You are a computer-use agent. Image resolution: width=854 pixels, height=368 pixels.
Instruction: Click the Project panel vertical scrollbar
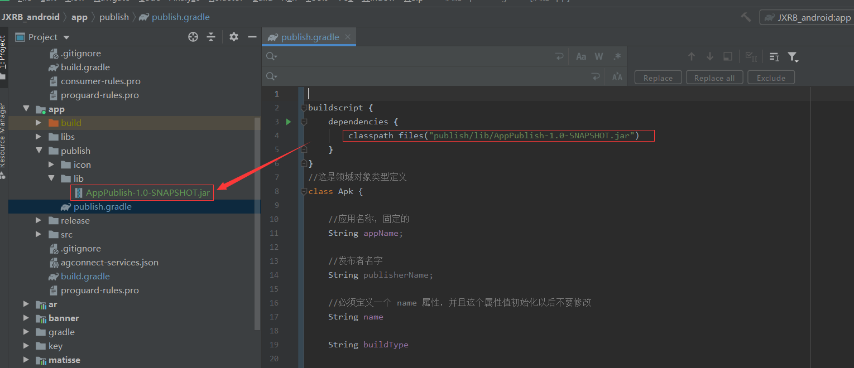257,223
